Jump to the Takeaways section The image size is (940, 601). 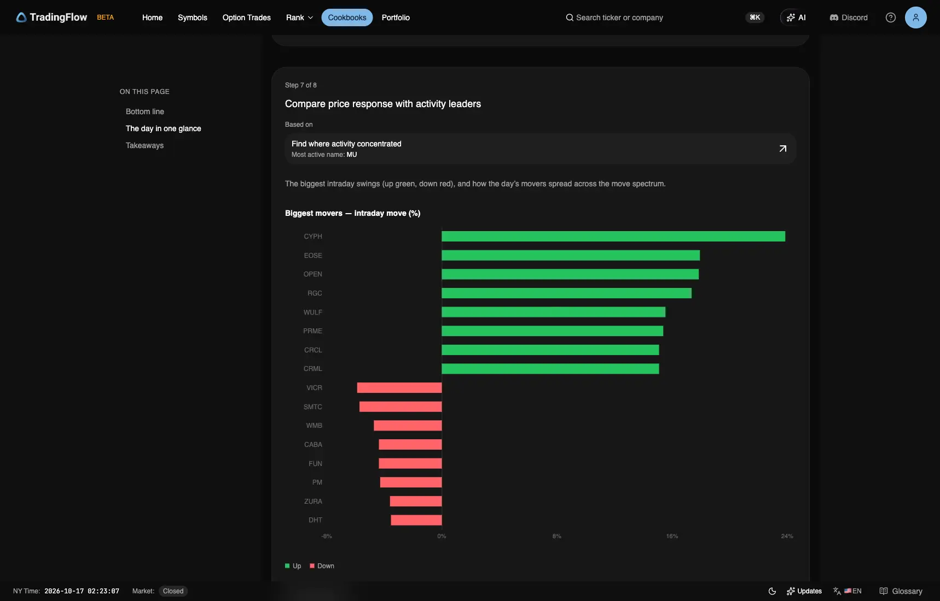145,145
